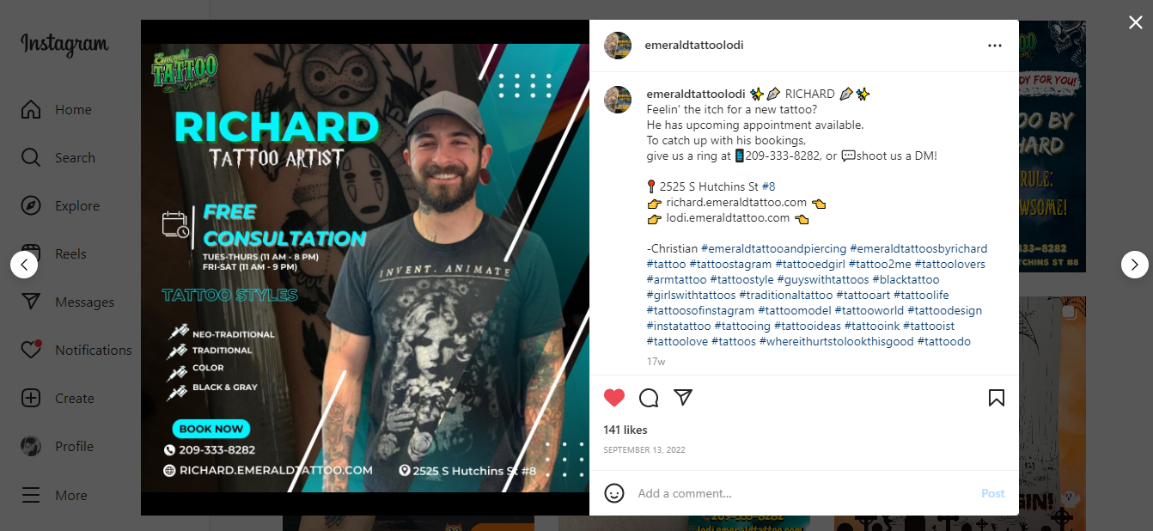Go to next post arrow
Viewport: 1153px width, 531px height.
click(x=1134, y=265)
